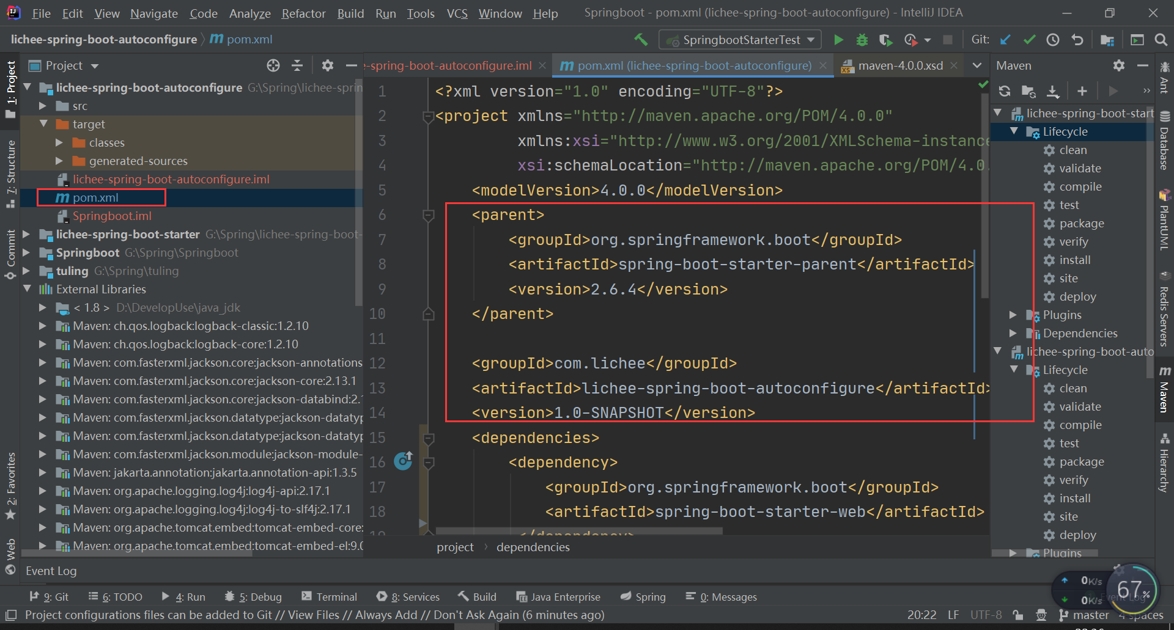Image resolution: width=1174 pixels, height=630 pixels.
Task: Open the Project Structure icon
Action: 1107,40
